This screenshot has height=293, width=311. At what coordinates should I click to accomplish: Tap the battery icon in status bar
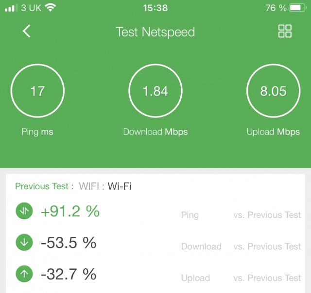click(x=297, y=8)
